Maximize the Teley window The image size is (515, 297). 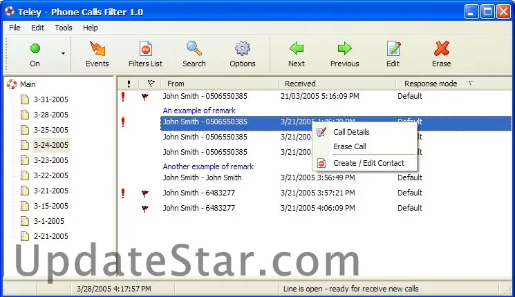coord(487,12)
